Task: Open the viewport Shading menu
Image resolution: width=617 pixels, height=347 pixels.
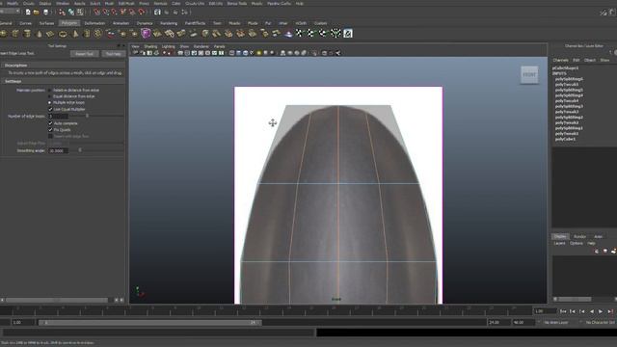Action: pyautogui.click(x=150, y=46)
